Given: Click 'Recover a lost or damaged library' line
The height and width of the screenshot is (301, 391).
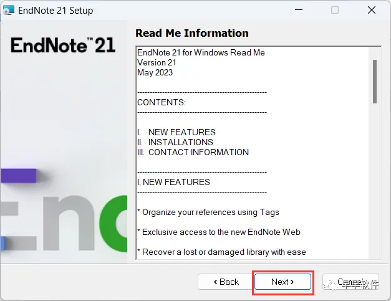Looking at the screenshot, I should 221,252.
